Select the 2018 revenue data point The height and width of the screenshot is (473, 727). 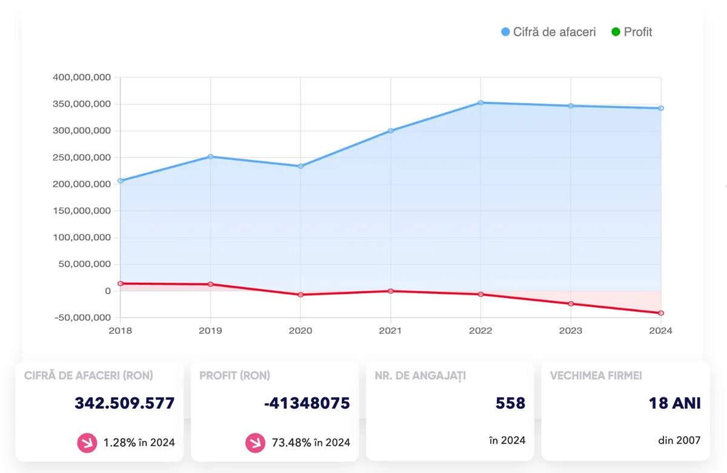[x=121, y=180]
